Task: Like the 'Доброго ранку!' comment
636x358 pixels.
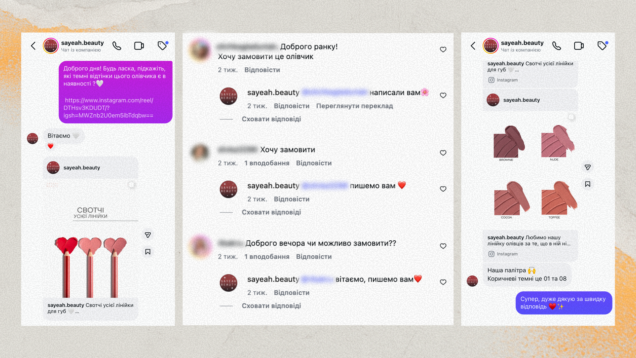Action: (x=443, y=50)
